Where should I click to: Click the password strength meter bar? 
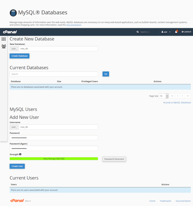pos(54,159)
